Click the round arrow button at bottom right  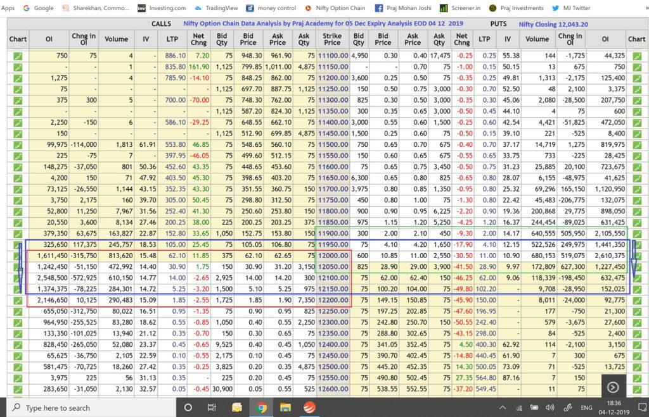pos(612,387)
